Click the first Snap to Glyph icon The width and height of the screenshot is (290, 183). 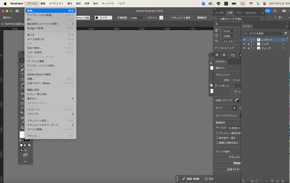point(217,55)
